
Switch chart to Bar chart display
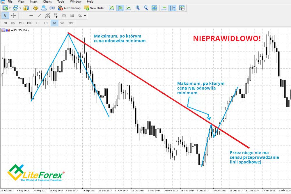(x=111, y=8)
